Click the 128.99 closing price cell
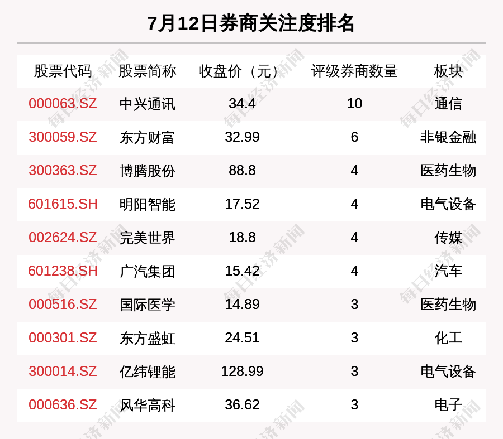 (x=242, y=372)
